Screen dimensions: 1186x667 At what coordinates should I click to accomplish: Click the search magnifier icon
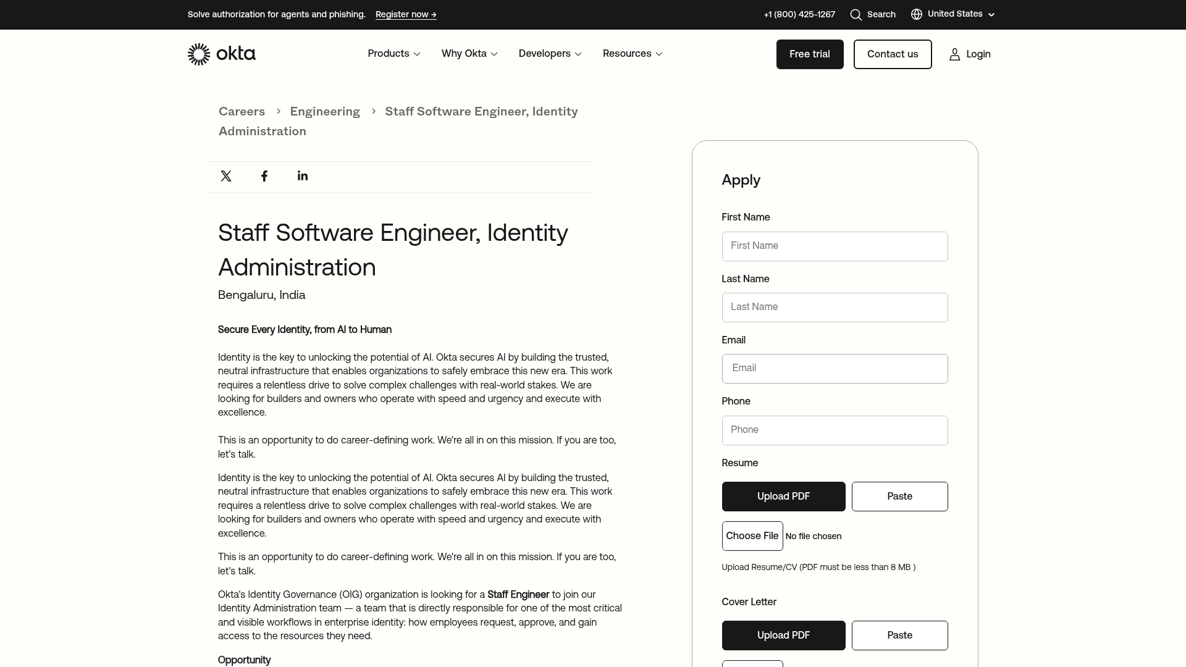pyautogui.click(x=856, y=15)
